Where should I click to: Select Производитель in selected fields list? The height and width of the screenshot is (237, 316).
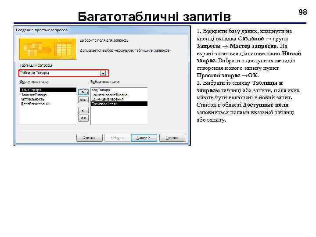click(119, 104)
